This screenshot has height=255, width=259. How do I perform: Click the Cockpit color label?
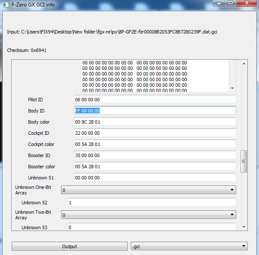[41, 144]
